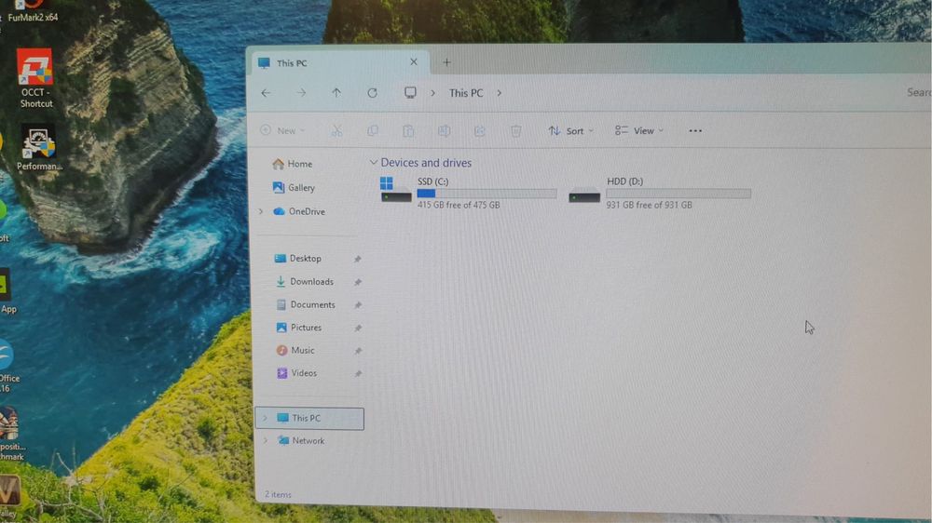The height and width of the screenshot is (523, 932).
Task: Select the HDD (D:) drive icon
Action: pos(584,194)
